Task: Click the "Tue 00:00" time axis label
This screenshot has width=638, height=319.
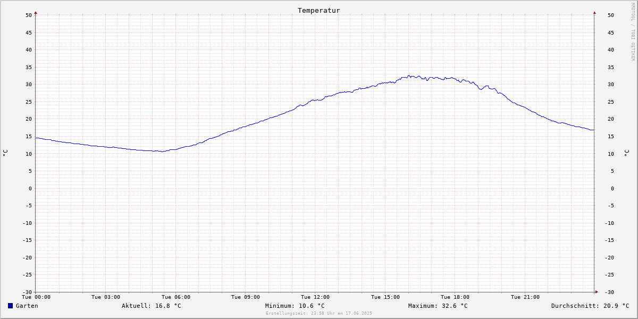Action: coord(36,297)
